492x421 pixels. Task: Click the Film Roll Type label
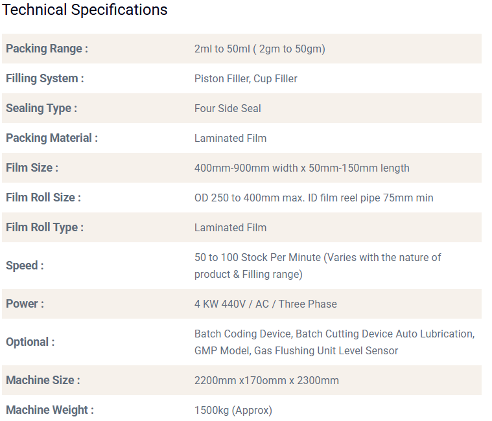click(45, 227)
